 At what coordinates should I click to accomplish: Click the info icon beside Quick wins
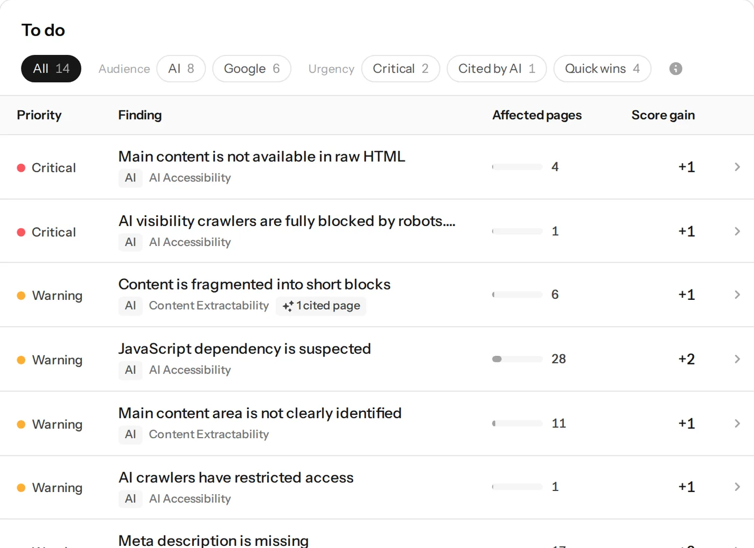point(675,69)
